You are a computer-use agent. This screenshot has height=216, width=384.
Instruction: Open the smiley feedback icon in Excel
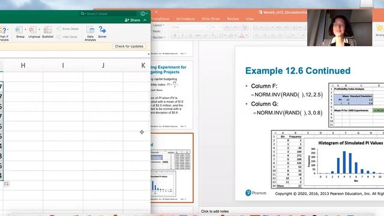pyautogui.click(x=143, y=14)
